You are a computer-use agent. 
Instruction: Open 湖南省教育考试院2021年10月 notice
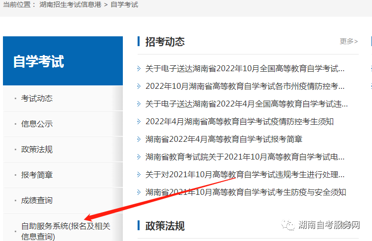pos(245,157)
